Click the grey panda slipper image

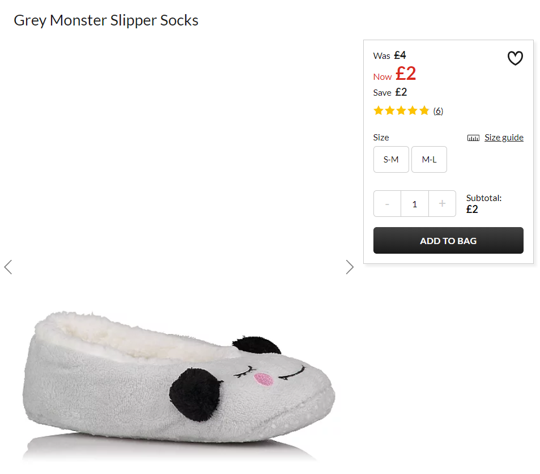point(179,382)
